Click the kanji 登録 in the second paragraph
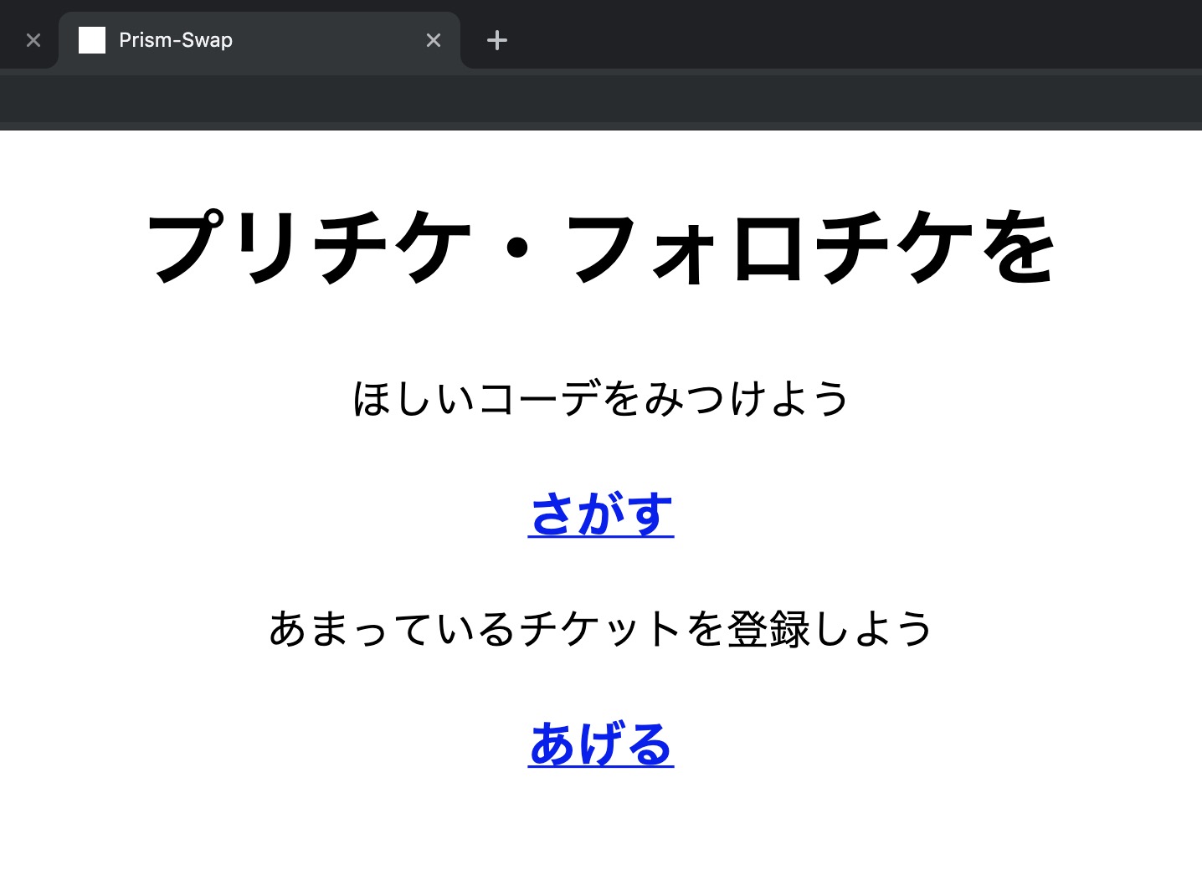Image resolution: width=1202 pixels, height=890 pixels. 768,629
